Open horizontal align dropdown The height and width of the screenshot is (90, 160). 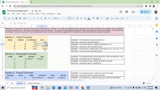tap(108, 18)
